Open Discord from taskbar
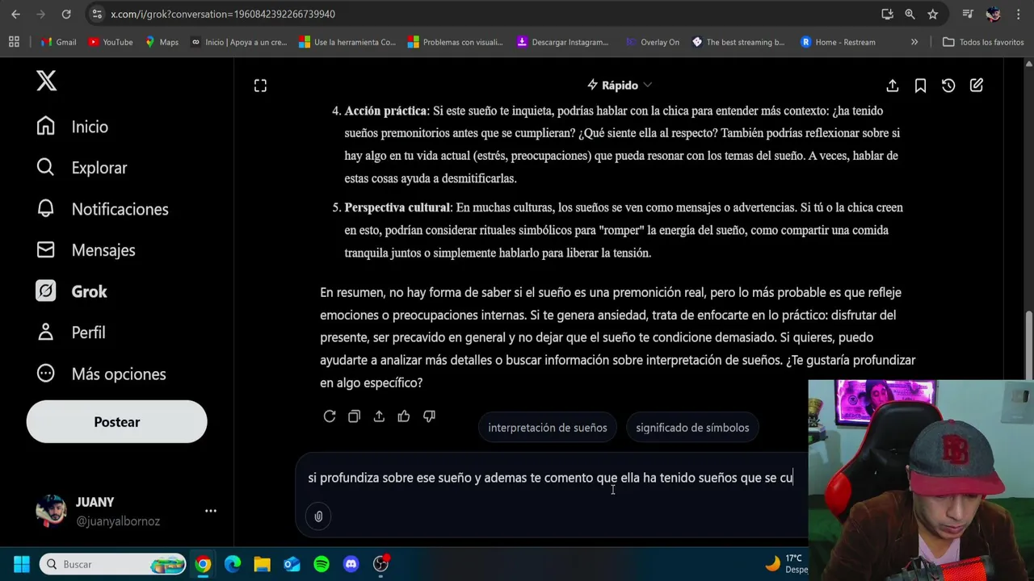This screenshot has width=1034, height=581. (x=351, y=564)
